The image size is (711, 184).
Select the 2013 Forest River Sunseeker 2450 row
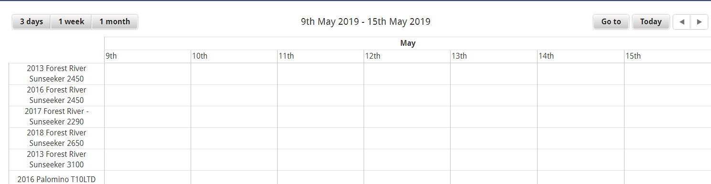pos(56,74)
